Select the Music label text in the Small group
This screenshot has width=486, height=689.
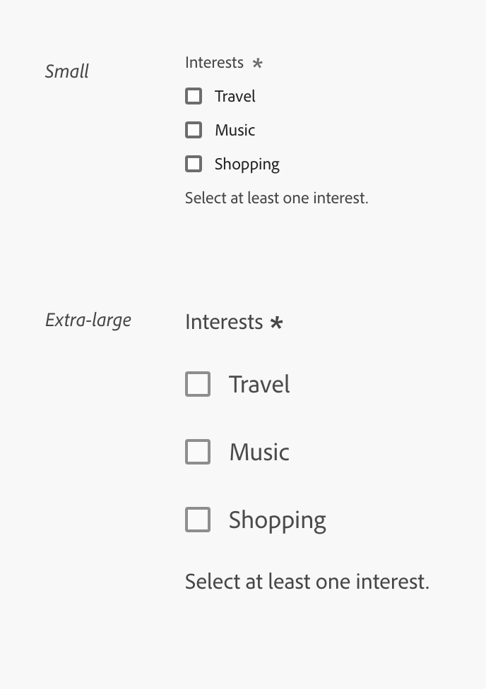235,130
